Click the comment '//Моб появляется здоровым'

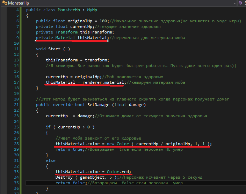coord(132,77)
